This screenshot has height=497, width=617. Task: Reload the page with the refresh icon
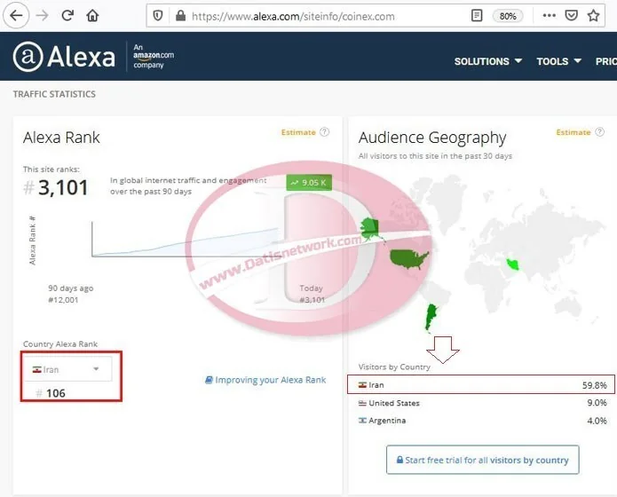point(67,15)
